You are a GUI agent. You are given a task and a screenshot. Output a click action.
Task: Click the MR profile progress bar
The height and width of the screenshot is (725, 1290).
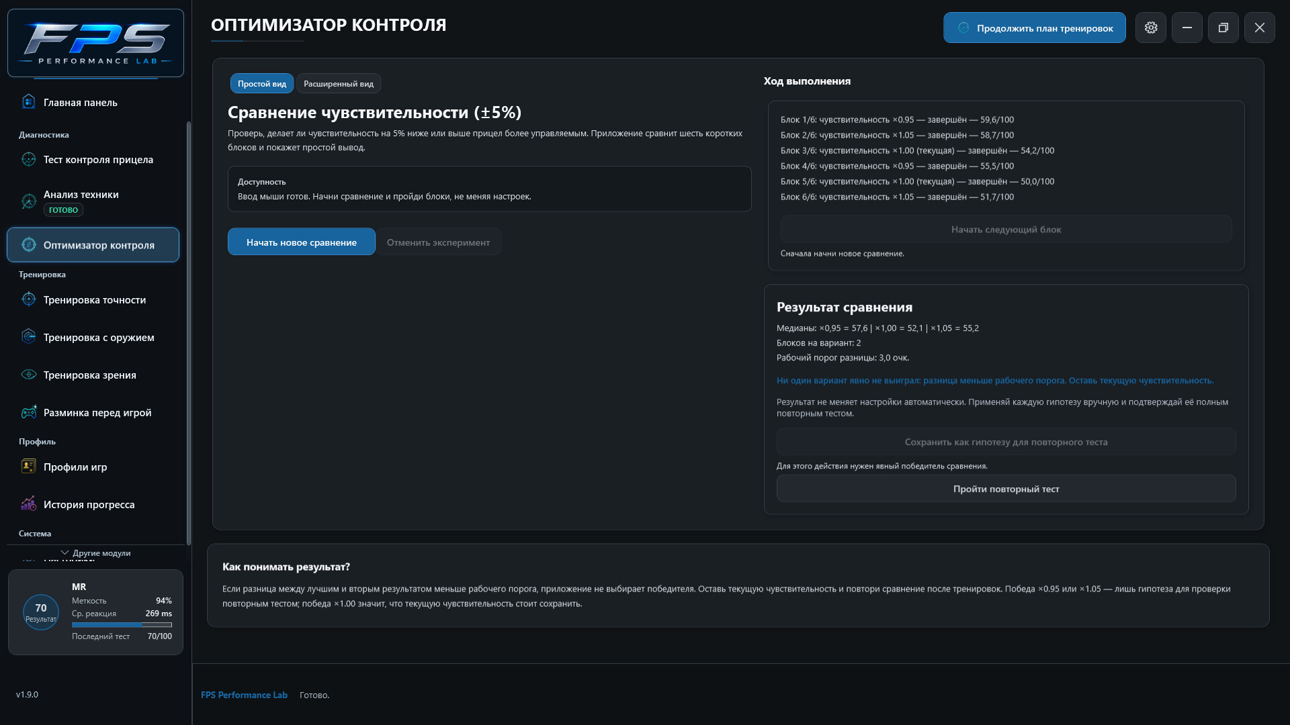coord(122,624)
